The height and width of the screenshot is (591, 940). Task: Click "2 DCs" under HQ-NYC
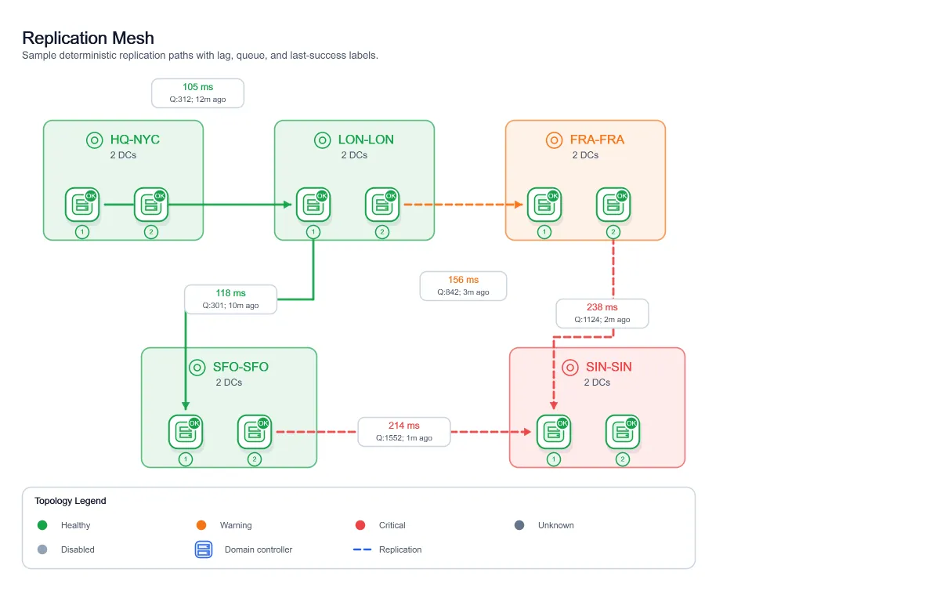pos(124,155)
